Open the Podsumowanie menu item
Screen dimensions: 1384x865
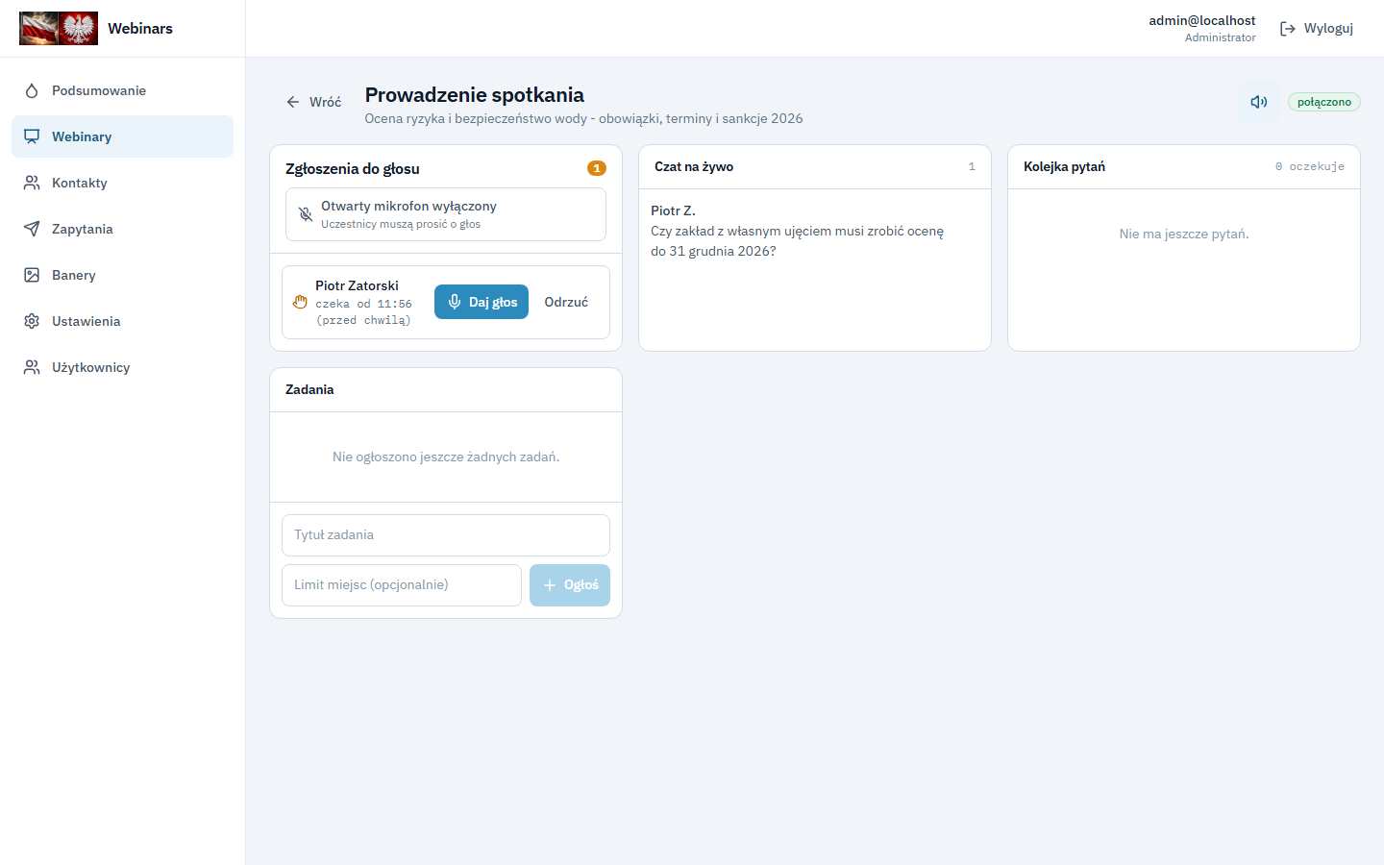122,90
